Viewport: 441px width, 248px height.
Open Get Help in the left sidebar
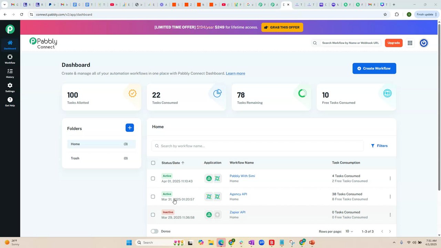pyautogui.click(x=10, y=102)
